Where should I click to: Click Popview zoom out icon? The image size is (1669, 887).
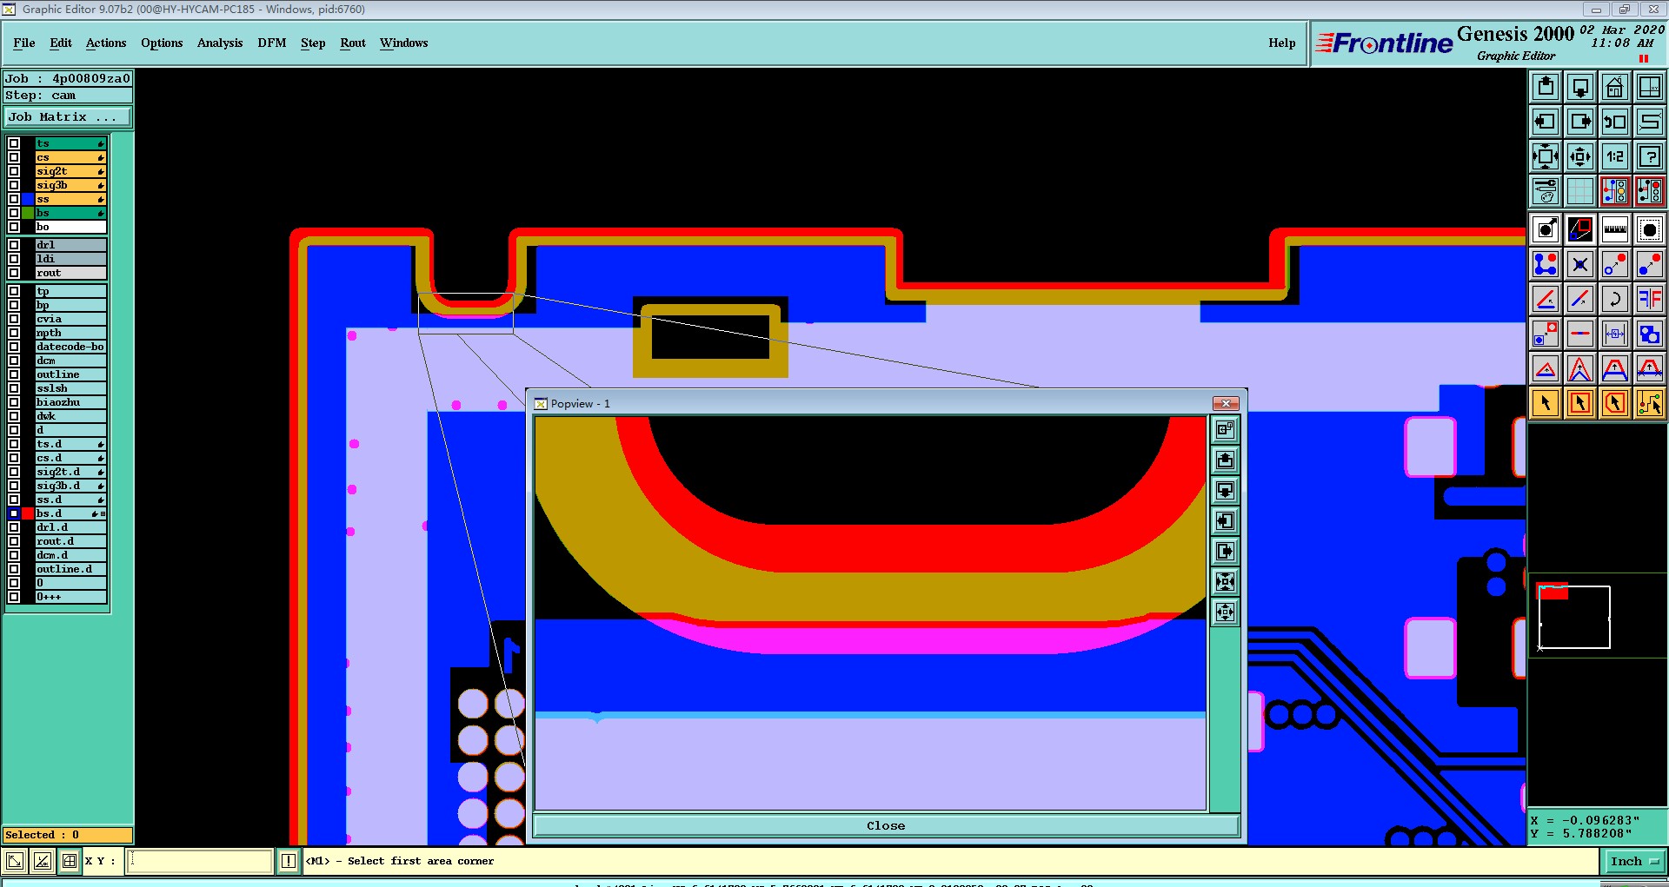1226,612
